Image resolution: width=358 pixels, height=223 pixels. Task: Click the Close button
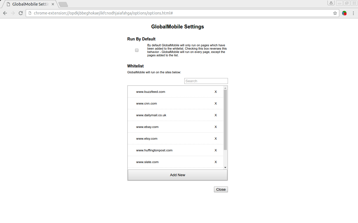click(221, 189)
